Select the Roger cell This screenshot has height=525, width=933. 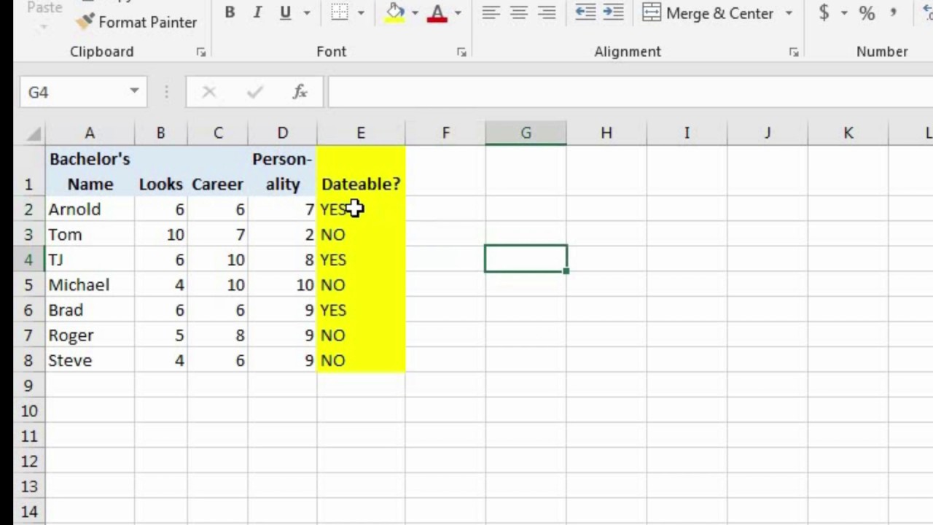point(90,335)
